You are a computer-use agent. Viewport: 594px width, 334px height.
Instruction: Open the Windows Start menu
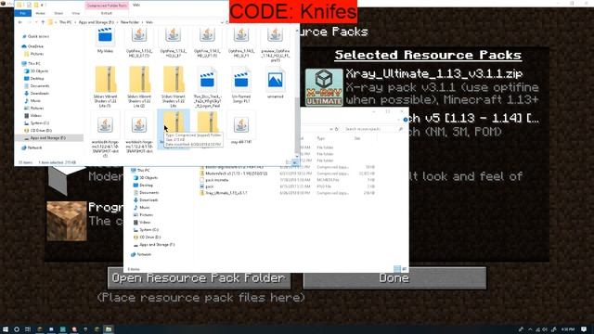(x=6, y=329)
